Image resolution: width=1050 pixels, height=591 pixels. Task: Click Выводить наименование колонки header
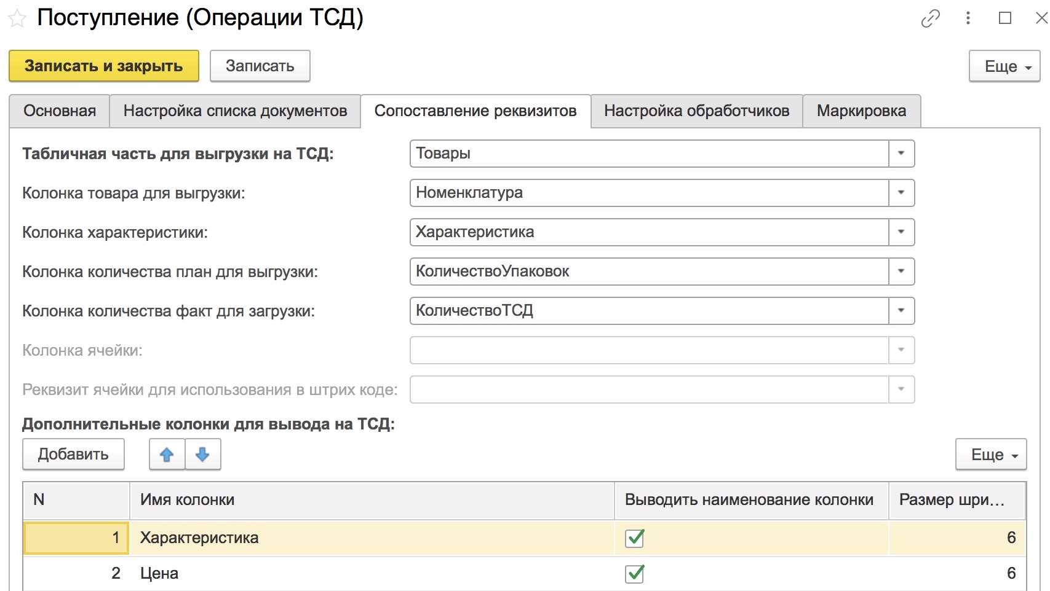coord(751,500)
